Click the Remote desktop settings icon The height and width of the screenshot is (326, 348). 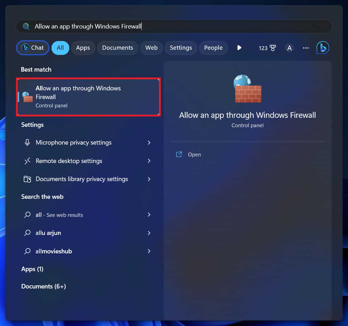pos(27,161)
